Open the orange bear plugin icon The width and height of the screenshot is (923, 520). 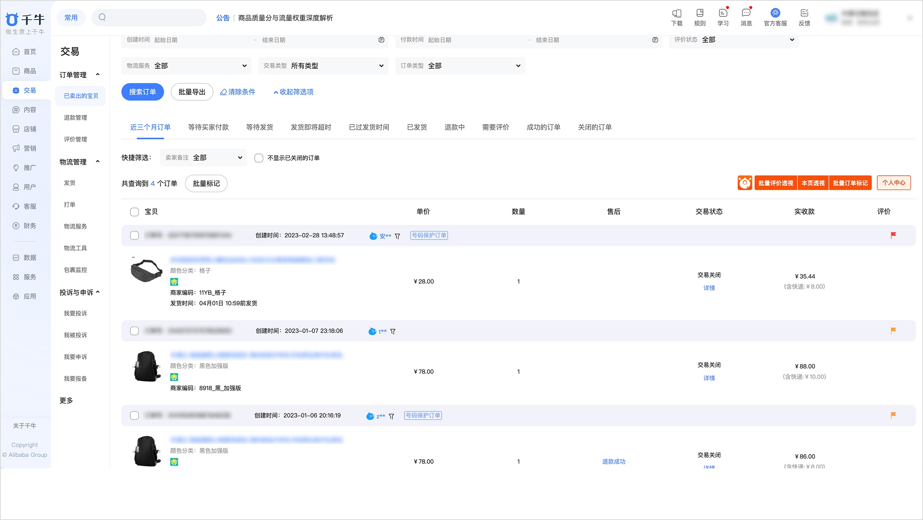[745, 183]
